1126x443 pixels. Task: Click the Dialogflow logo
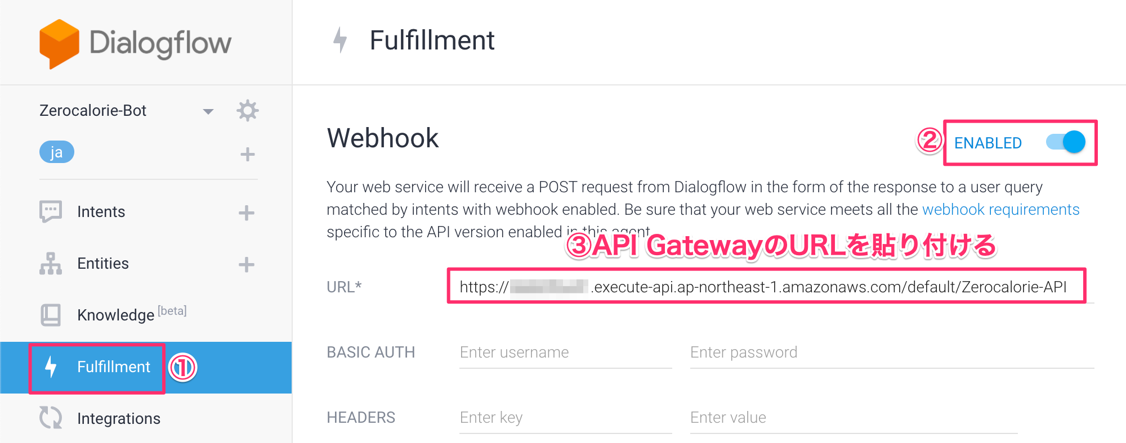click(x=136, y=44)
